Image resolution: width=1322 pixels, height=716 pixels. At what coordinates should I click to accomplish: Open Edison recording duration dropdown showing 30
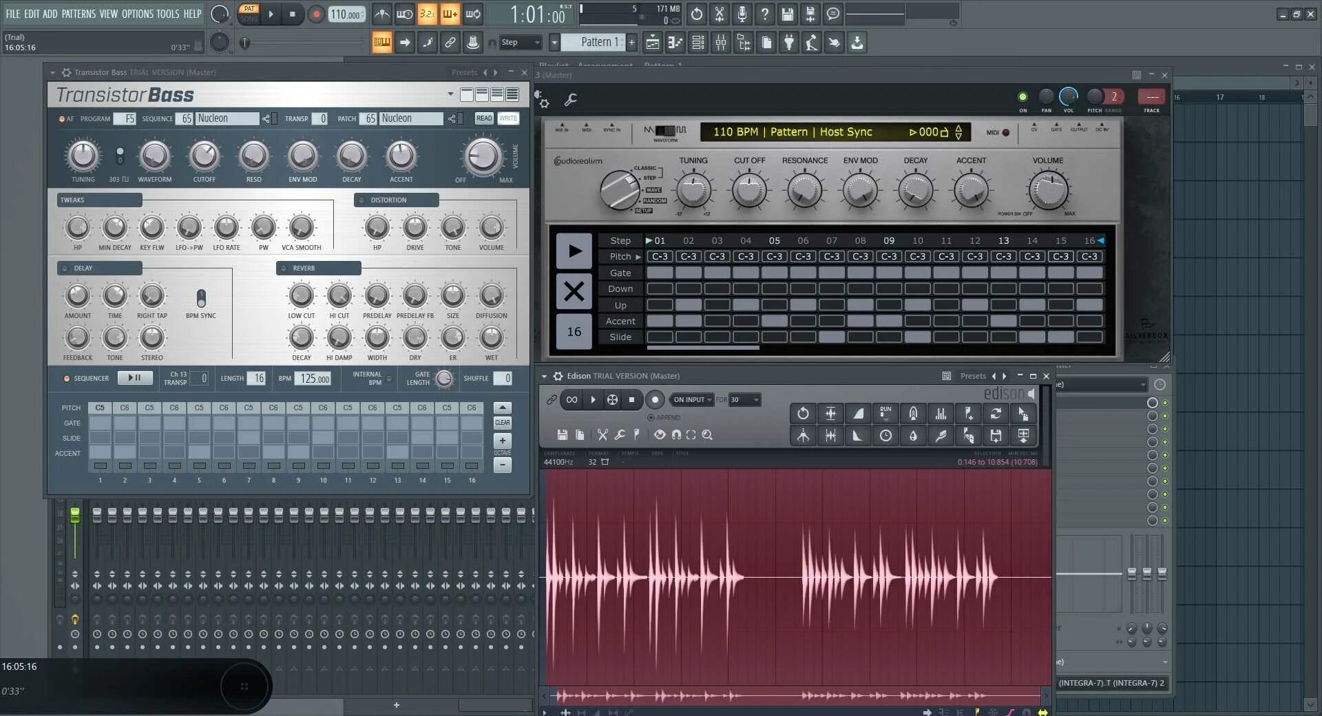[745, 400]
